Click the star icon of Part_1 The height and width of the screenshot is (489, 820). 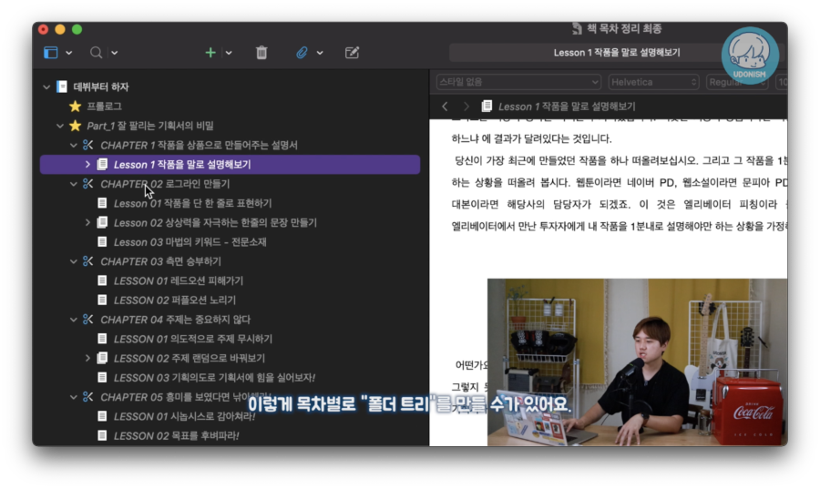75,126
